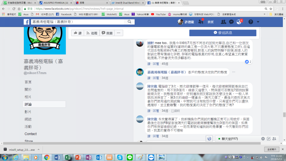Open 影片 in the page sidebar
This screenshot has width=286, height=161.
click(28, 112)
